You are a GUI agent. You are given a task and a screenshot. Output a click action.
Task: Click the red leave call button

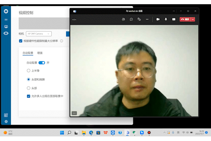185,19
